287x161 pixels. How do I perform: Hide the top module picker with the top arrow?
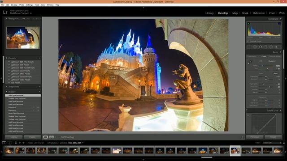click(x=143, y=8)
